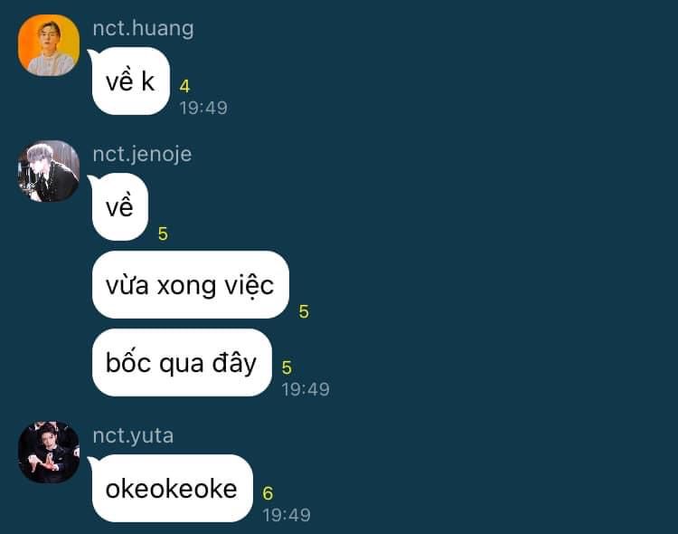The image size is (678, 534).
Task: Tap the "bốc qua đây" message bubble
Action: pyautogui.click(x=182, y=363)
